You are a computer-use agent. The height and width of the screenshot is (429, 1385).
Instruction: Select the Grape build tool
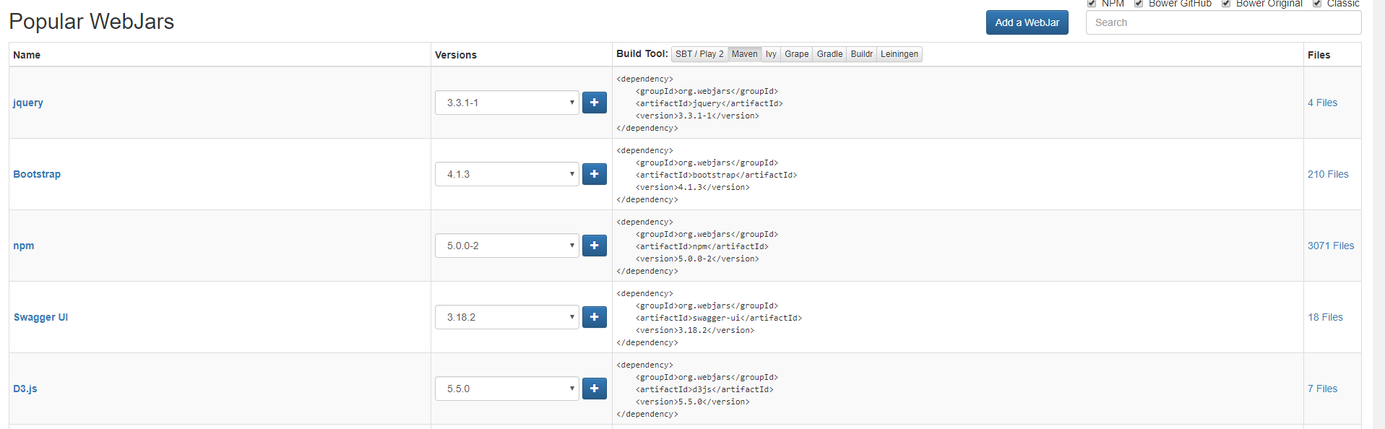[x=797, y=54]
